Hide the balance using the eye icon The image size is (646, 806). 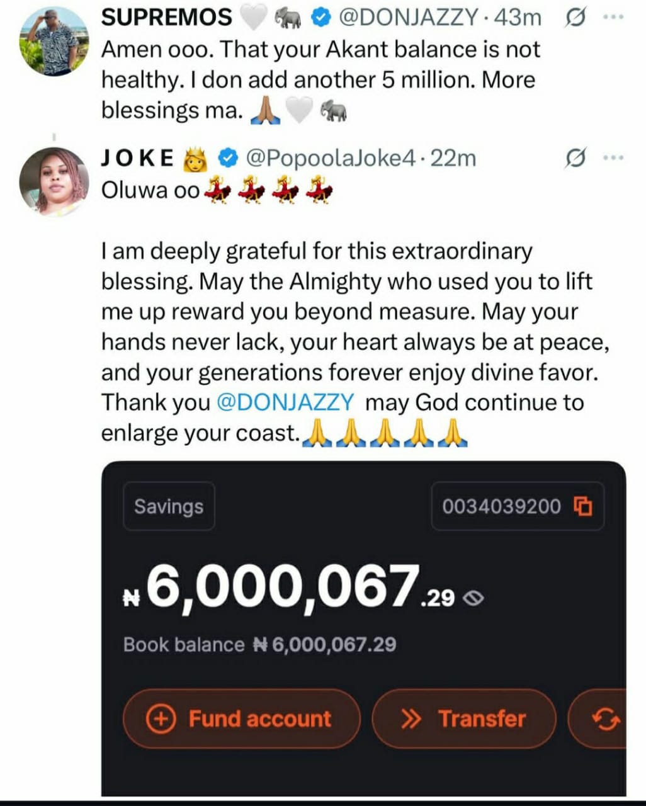point(473,598)
